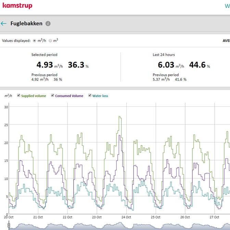Click the 23 Oct date on x-axis
230x230 pixels.
coord(97,217)
